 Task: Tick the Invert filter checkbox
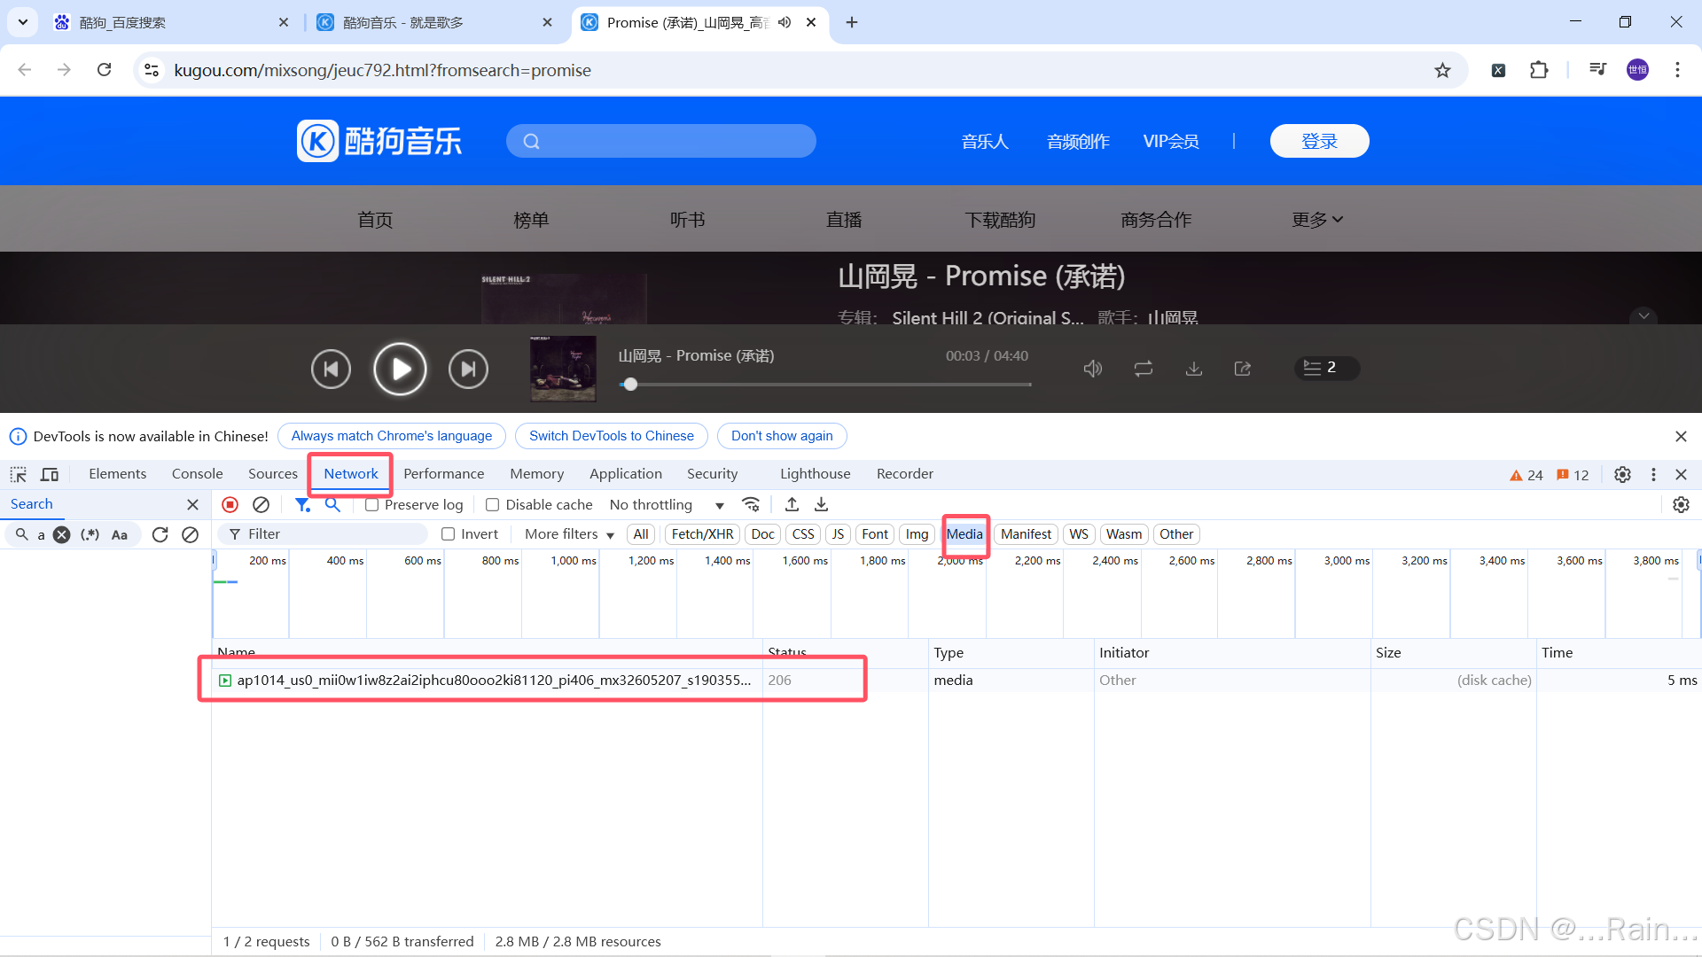pos(449,534)
